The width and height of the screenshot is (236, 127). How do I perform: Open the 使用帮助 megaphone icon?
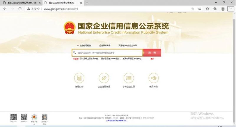tap(153, 78)
